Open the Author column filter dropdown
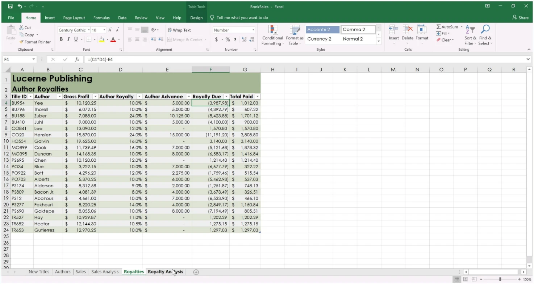The width and height of the screenshot is (534, 284). point(59,97)
